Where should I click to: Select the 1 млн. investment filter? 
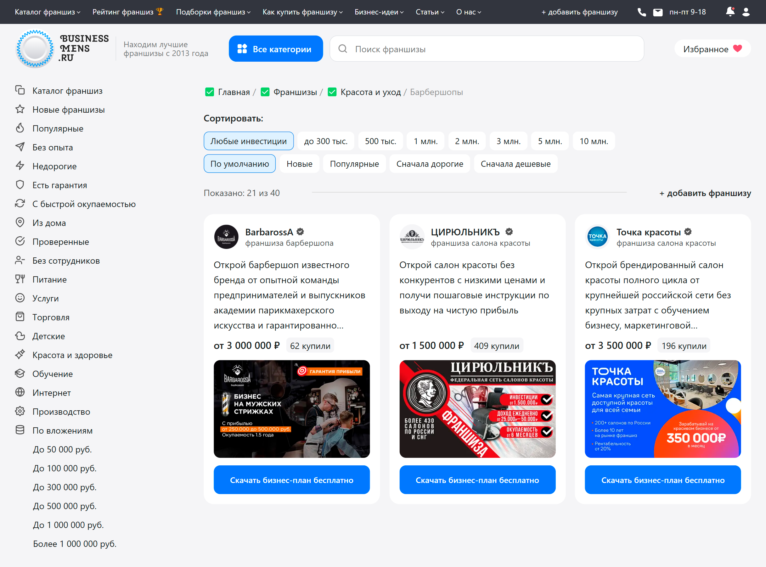(425, 141)
